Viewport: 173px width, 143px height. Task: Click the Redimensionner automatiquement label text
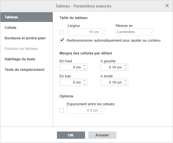click(x=113, y=41)
